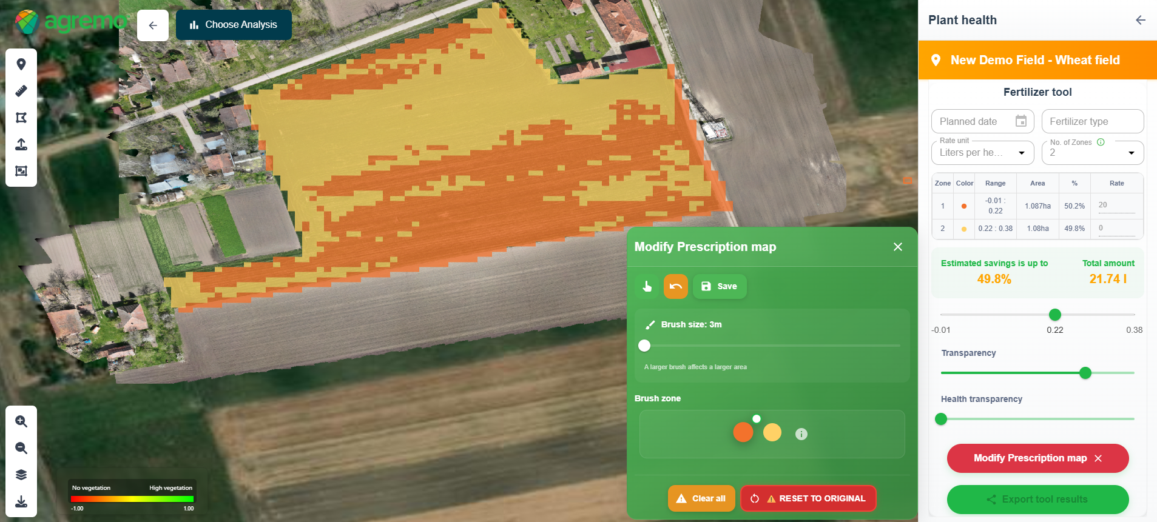Click the agremo logo

pyautogui.click(x=72, y=22)
